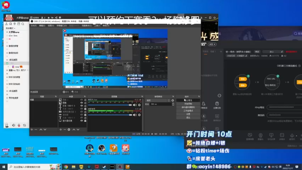Screen dimensions: 302x170
Task: Open the Windows Start menu
Action: [x=4, y=167]
